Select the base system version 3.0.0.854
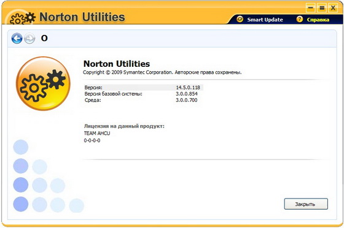Viewport: 344px width, 228px height. pos(187,94)
